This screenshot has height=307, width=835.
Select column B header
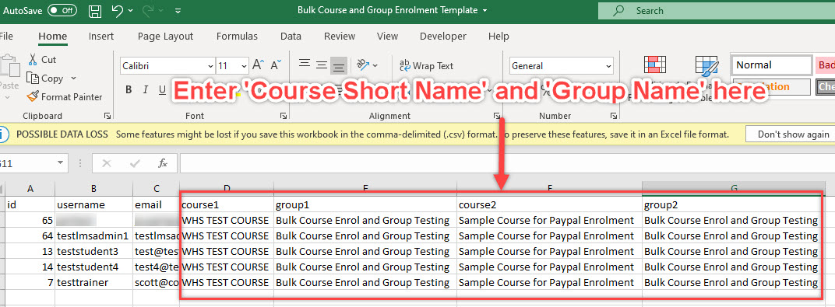coord(93,188)
